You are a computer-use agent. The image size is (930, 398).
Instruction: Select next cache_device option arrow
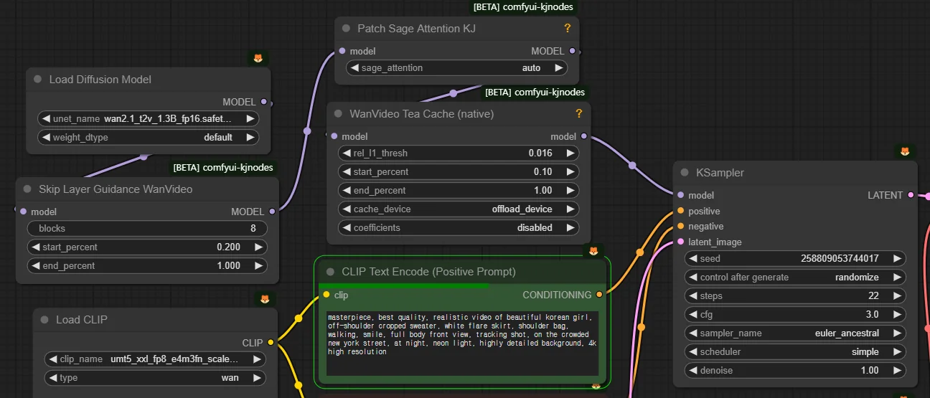point(570,209)
